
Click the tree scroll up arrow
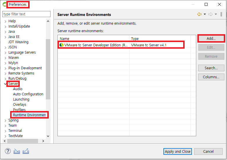[48, 21]
